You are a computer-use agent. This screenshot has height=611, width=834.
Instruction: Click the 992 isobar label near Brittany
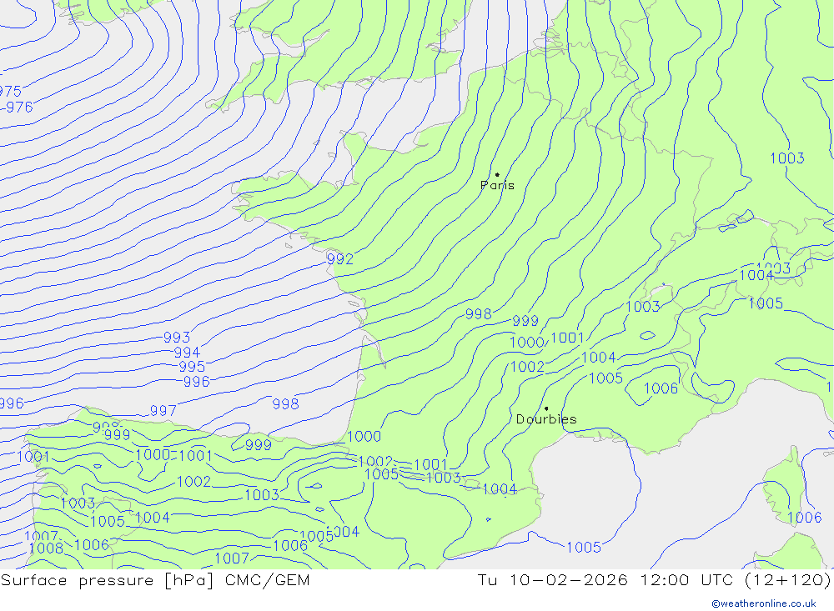click(x=340, y=259)
